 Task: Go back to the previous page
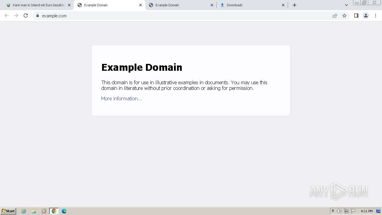(x=7, y=16)
